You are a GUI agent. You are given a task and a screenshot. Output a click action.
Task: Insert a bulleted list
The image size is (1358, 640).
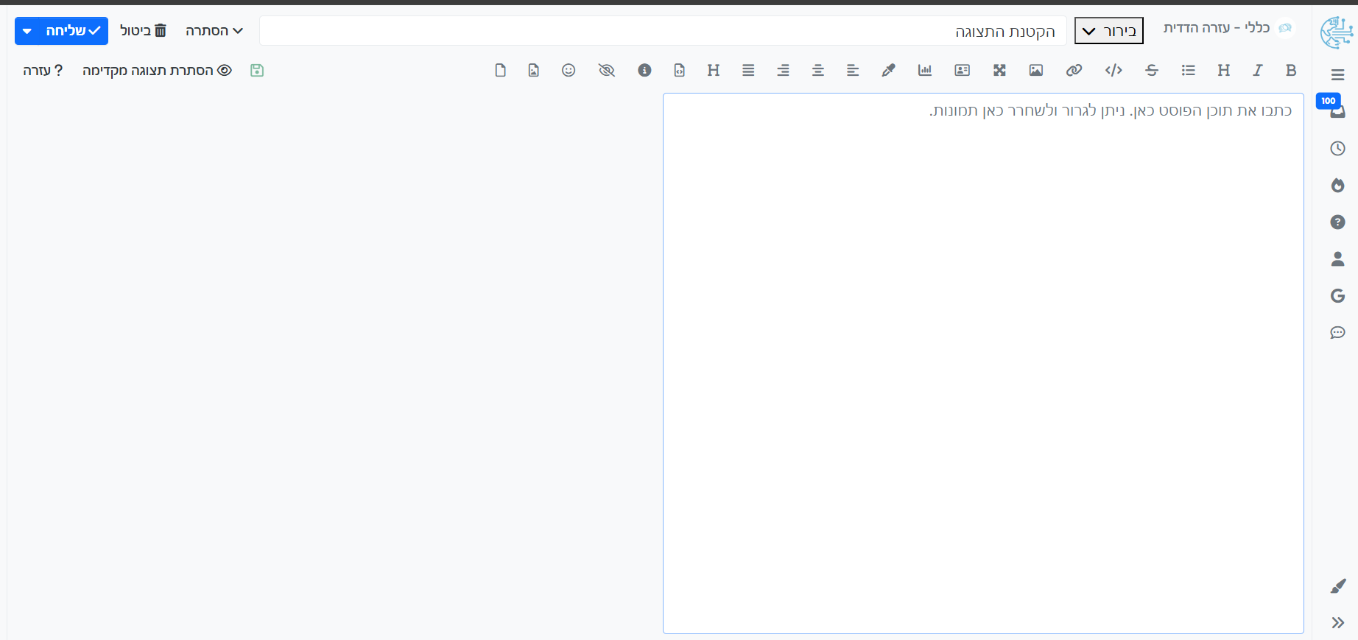click(x=1188, y=70)
